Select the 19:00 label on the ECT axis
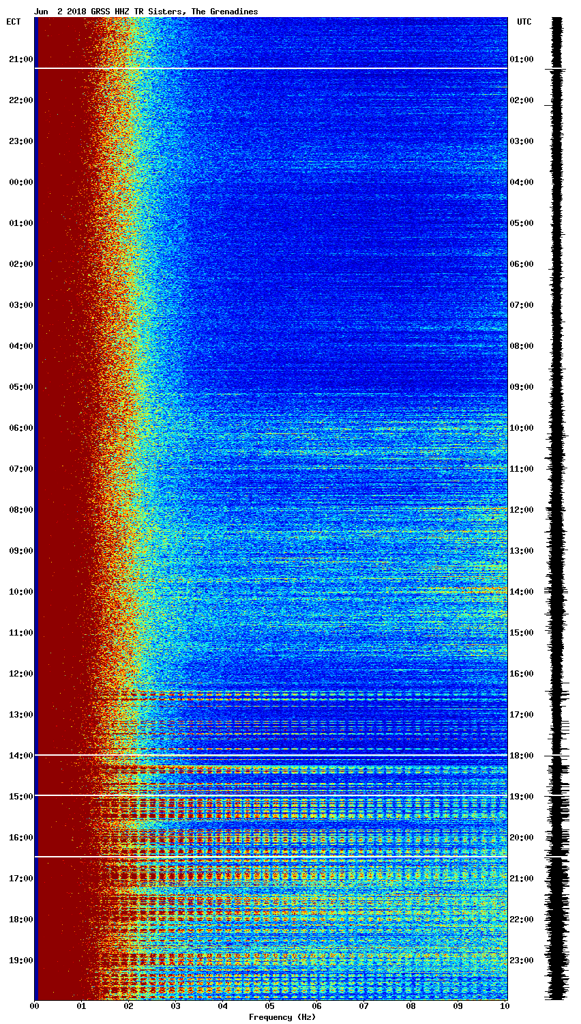Viewport: 581px width, 1024px height. 21,961
